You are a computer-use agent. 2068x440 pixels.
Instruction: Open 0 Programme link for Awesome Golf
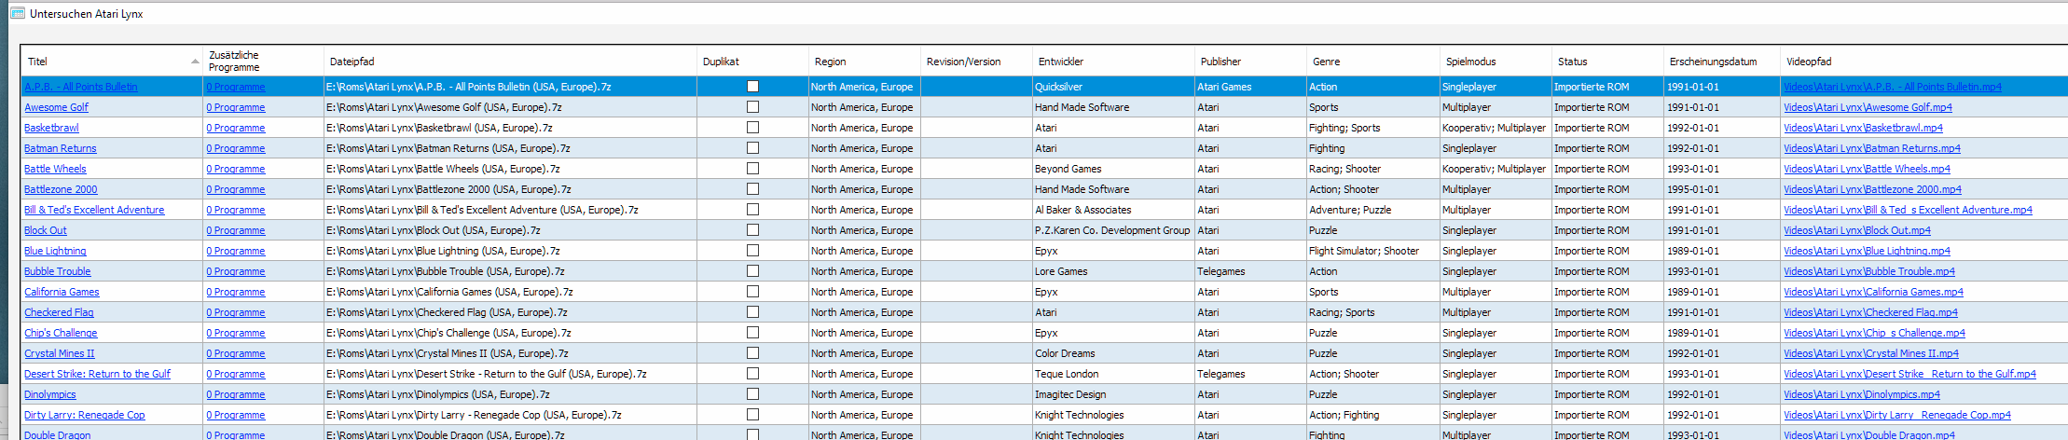click(x=236, y=107)
